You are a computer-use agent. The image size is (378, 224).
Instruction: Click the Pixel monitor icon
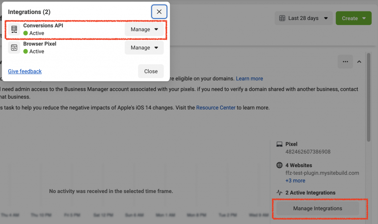tap(279, 144)
